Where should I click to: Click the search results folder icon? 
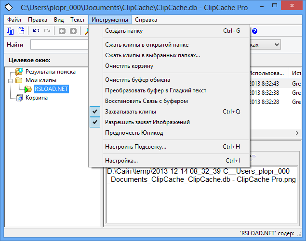(x=19, y=72)
